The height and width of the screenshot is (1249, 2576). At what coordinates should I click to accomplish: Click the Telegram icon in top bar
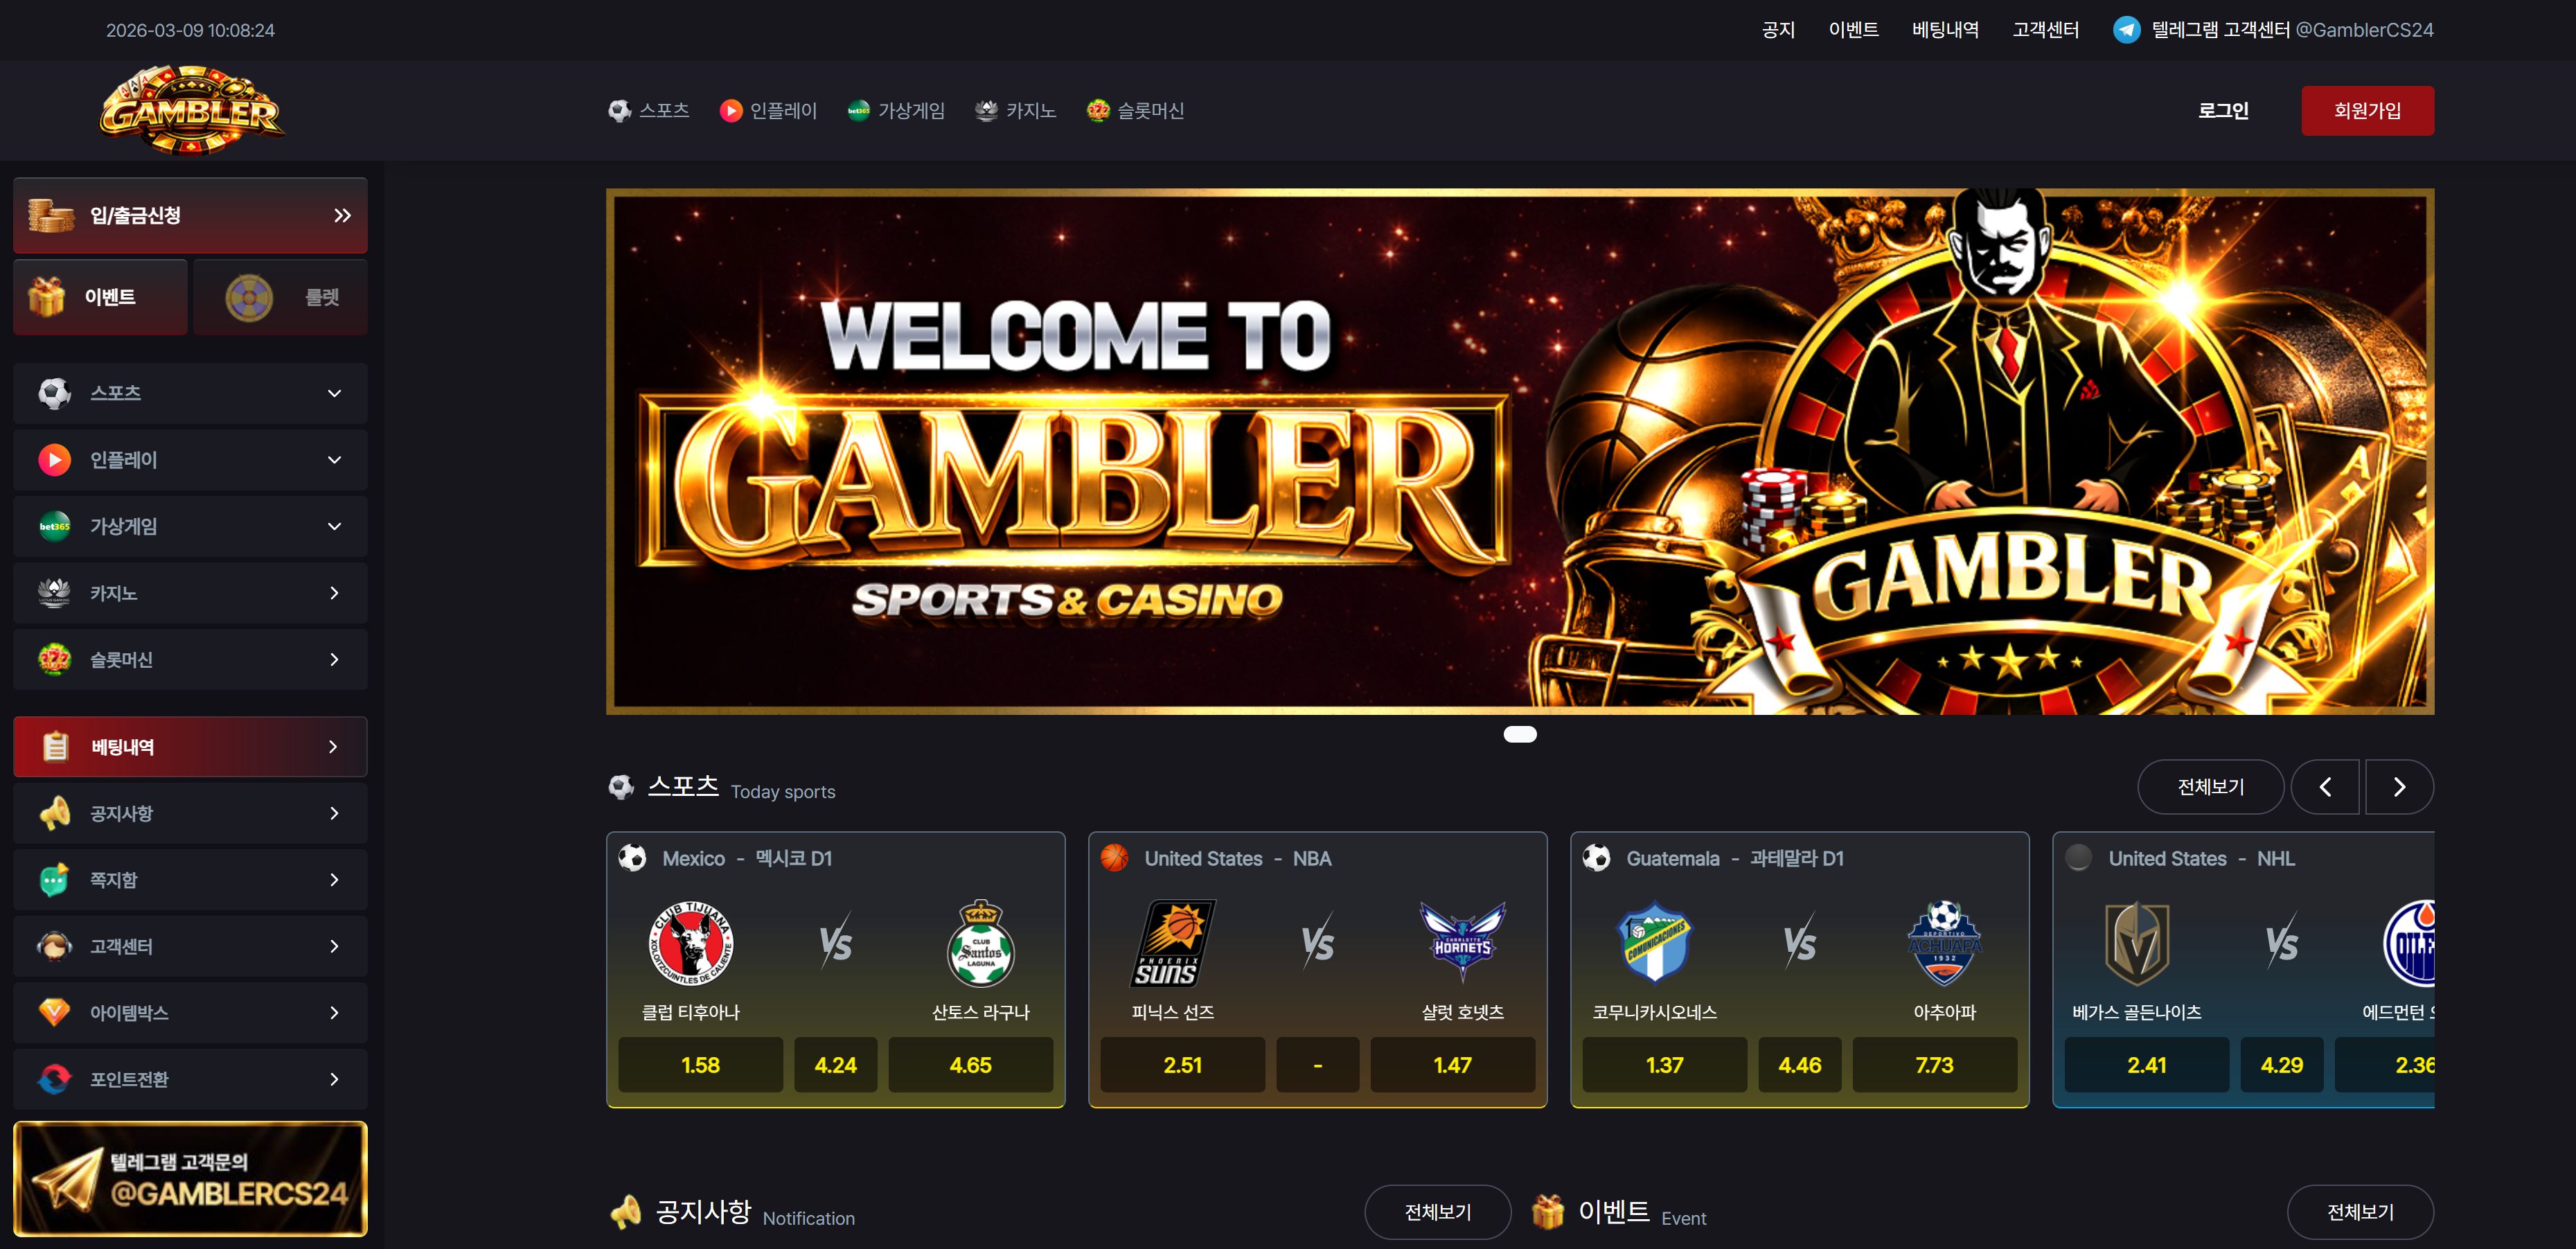tap(2127, 30)
